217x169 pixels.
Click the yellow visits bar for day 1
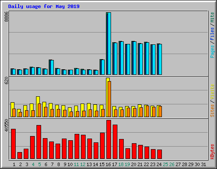coord(12,109)
